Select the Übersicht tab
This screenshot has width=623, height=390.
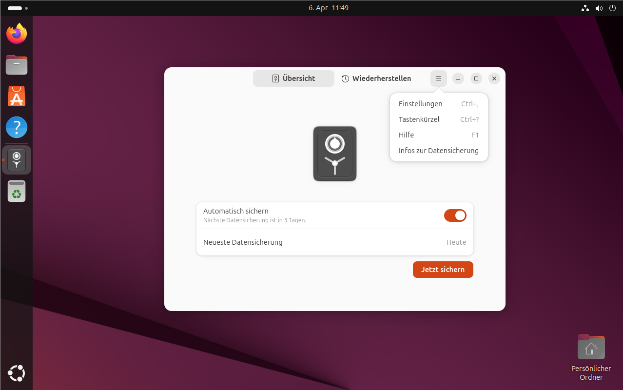293,78
